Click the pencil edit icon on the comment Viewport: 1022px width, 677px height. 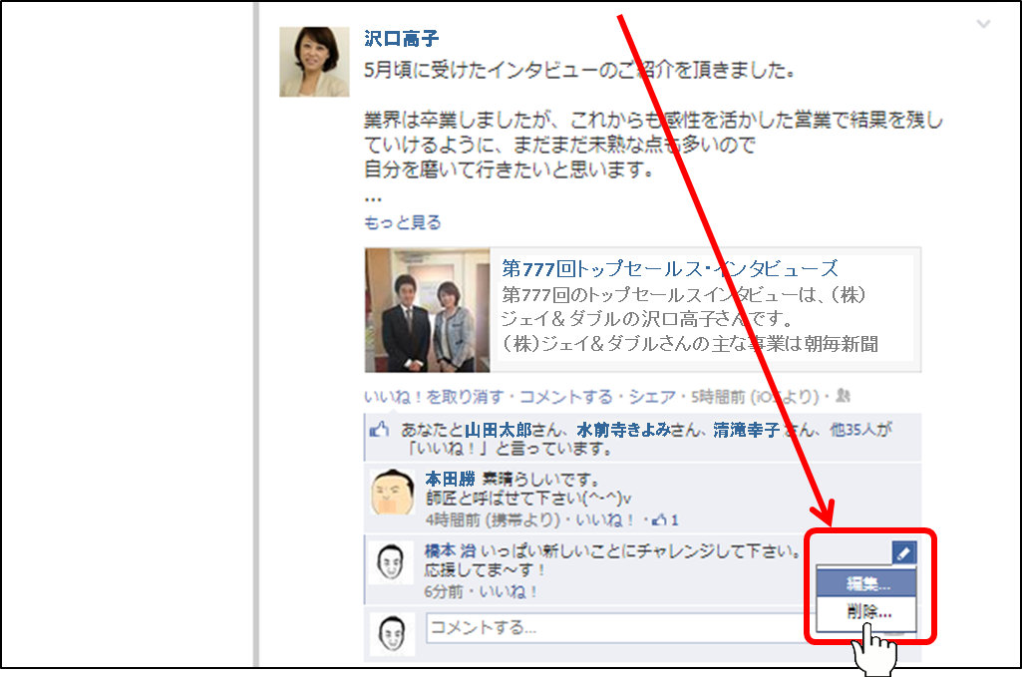click(905, 553)
